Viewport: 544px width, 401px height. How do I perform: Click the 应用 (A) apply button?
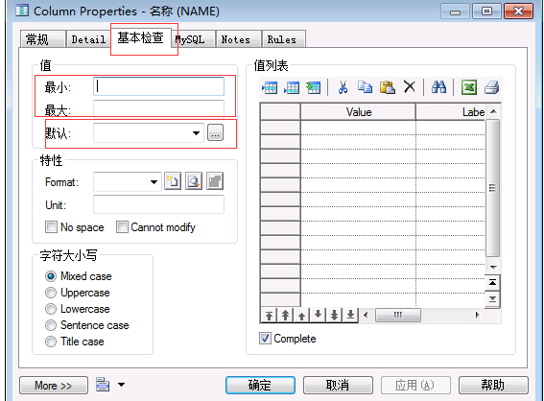(415, 385)
